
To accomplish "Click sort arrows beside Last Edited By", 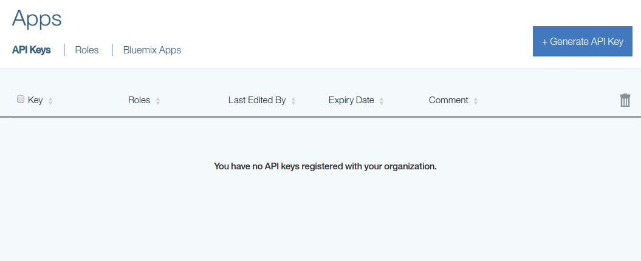I will point(293,101).
